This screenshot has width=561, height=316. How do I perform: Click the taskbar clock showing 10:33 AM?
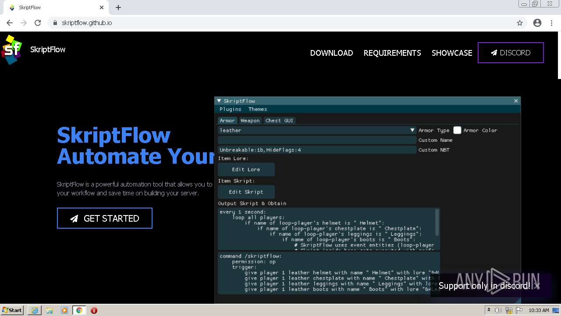click(x=539, y=310)
